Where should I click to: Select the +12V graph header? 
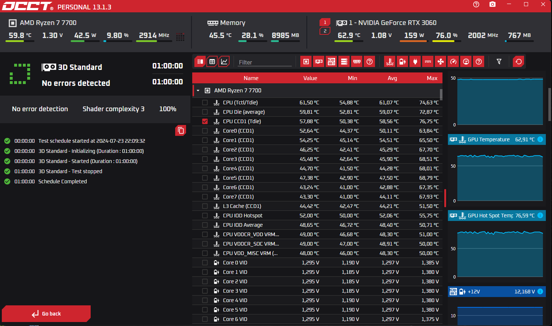click(497, 292)
